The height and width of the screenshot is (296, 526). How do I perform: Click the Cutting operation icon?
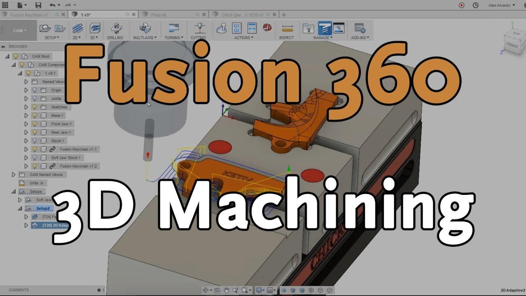point(199,28)
